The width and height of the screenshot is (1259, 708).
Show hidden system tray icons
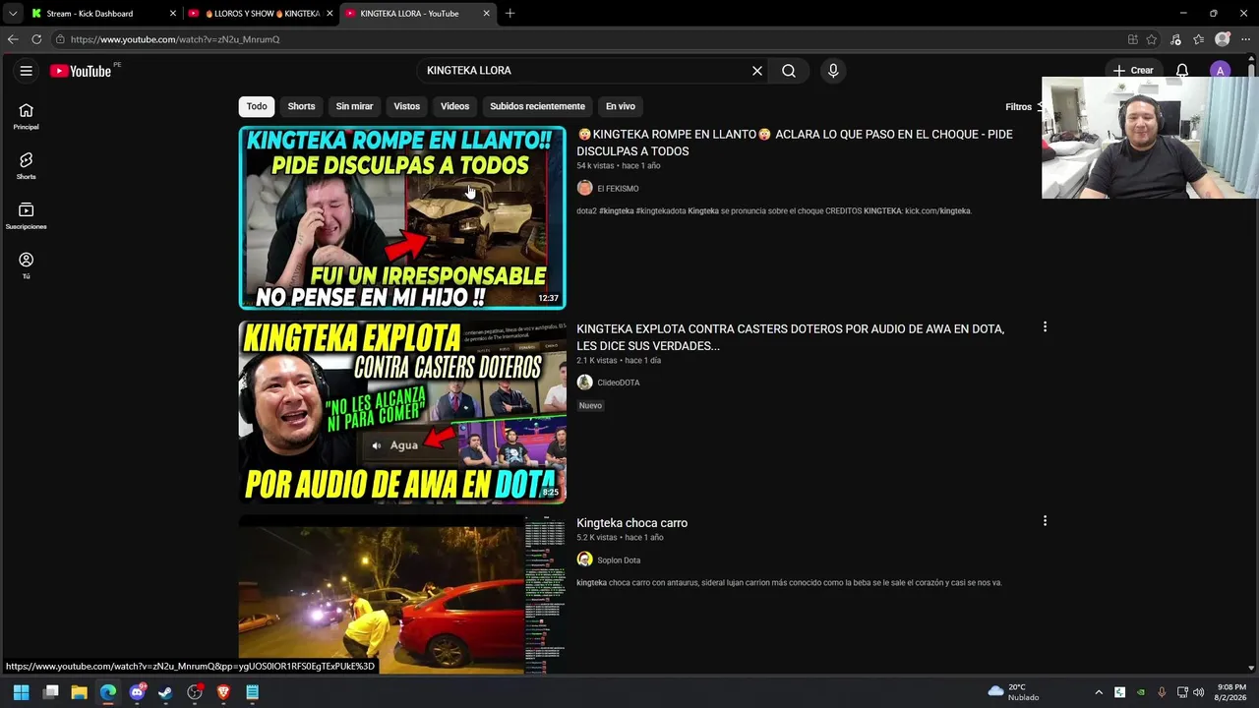pyautogui.click(x=1099, y=692)
